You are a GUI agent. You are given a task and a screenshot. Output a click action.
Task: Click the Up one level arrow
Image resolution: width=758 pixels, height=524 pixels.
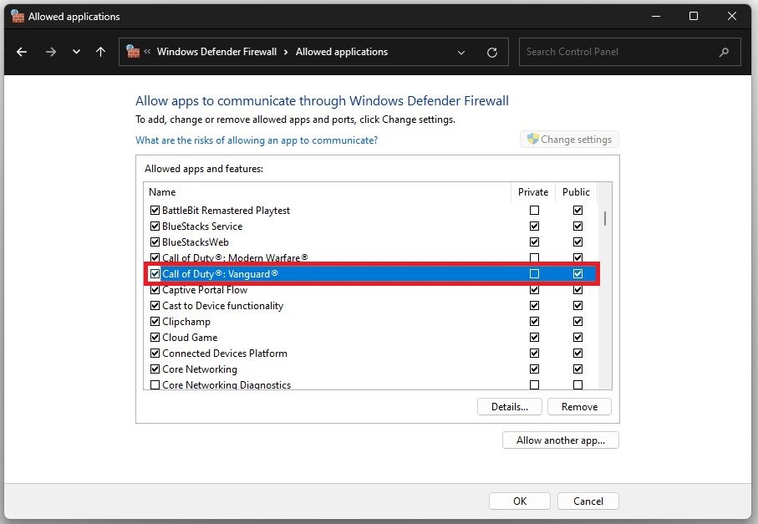100,52
